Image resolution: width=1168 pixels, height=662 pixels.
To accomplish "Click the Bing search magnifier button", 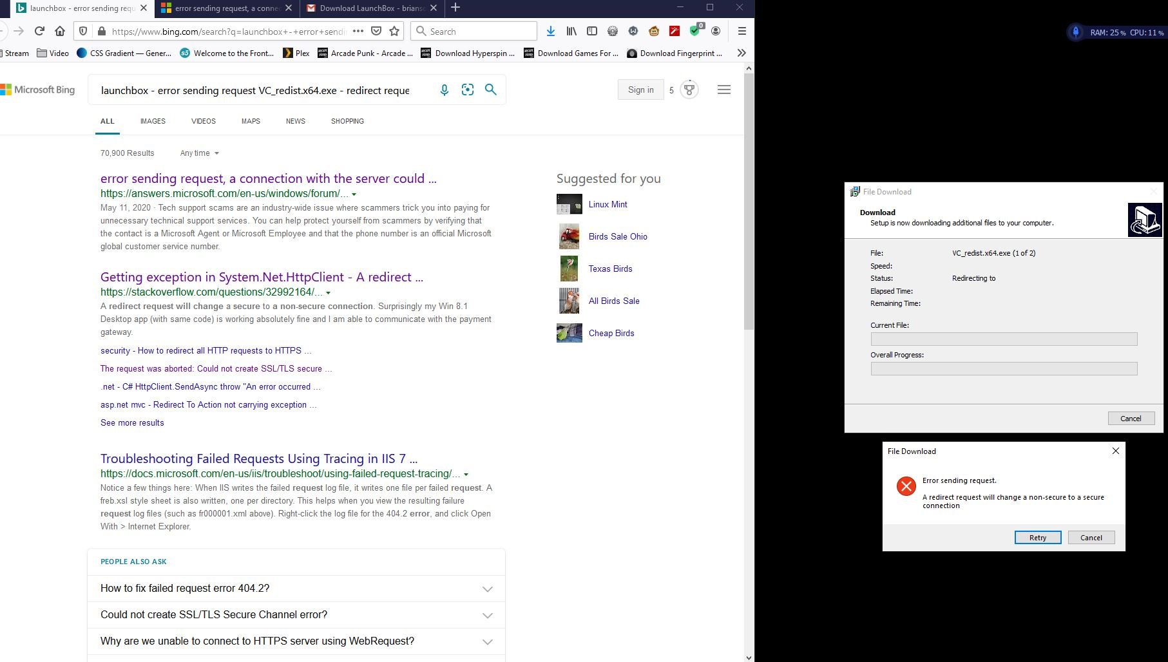I will (x=491, y=90).
